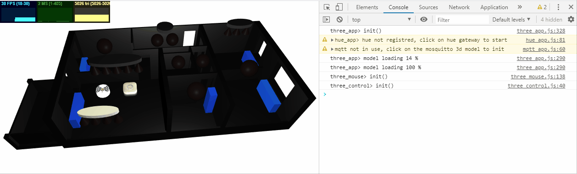Click the MS stats panel
The image size is (577, 174).
[55, 11]
